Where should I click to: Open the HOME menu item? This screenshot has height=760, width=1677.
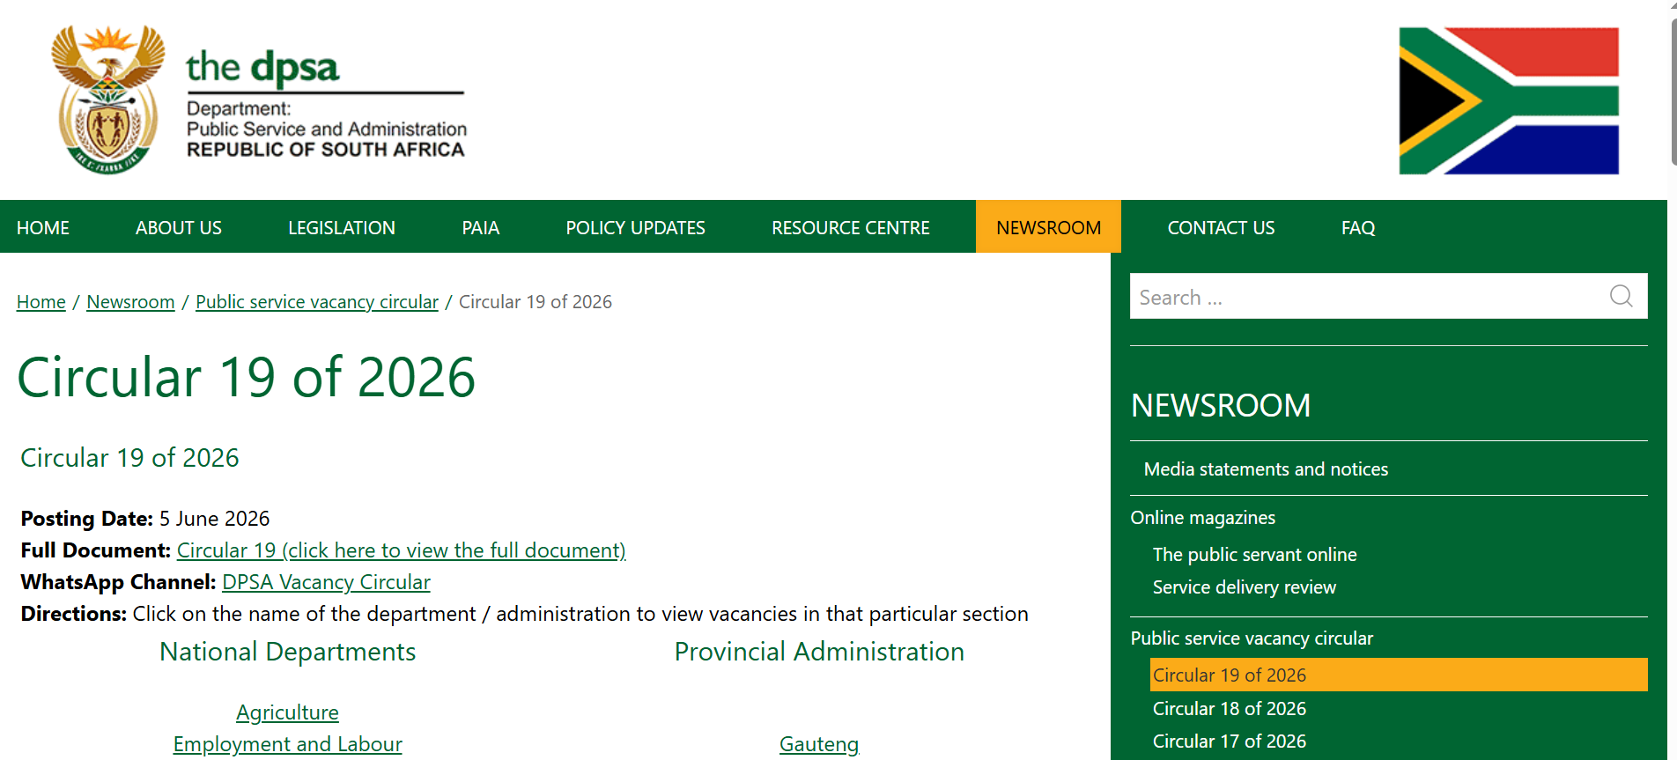coord(43,228)
